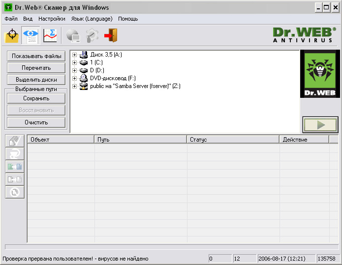Expand the 1 (C:) drive node
Screen dimensions: 342x265
coord(75,62)
